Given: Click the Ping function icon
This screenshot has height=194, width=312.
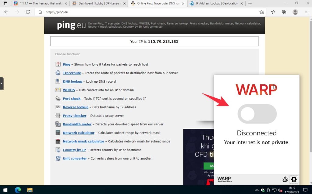Looking at the screenshot, I should click(58, 64).
